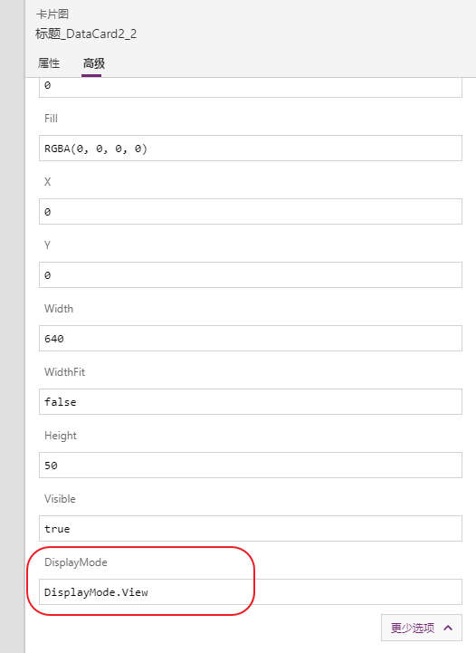The height and width of the screenshot is (653, 476).
Task: Click the Visible field showing true
Action: [251, 529]
